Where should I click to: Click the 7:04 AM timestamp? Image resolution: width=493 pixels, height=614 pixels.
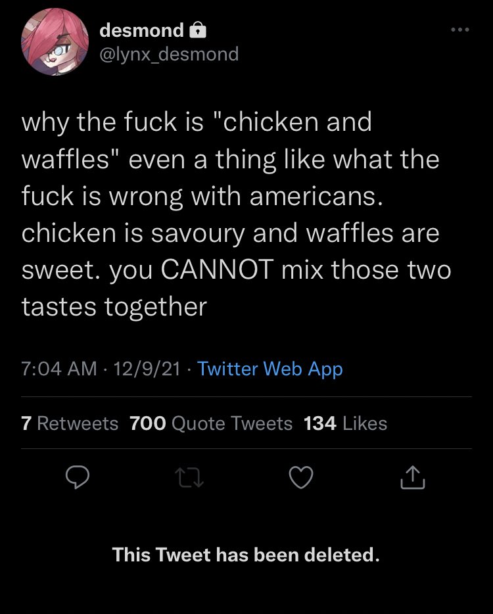(59, 369)
